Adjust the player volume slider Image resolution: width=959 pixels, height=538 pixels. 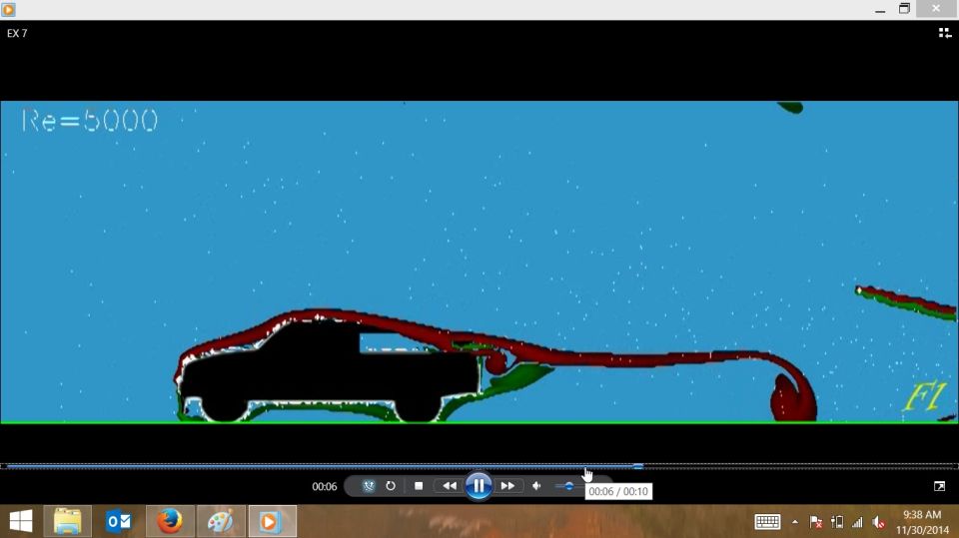568,486
